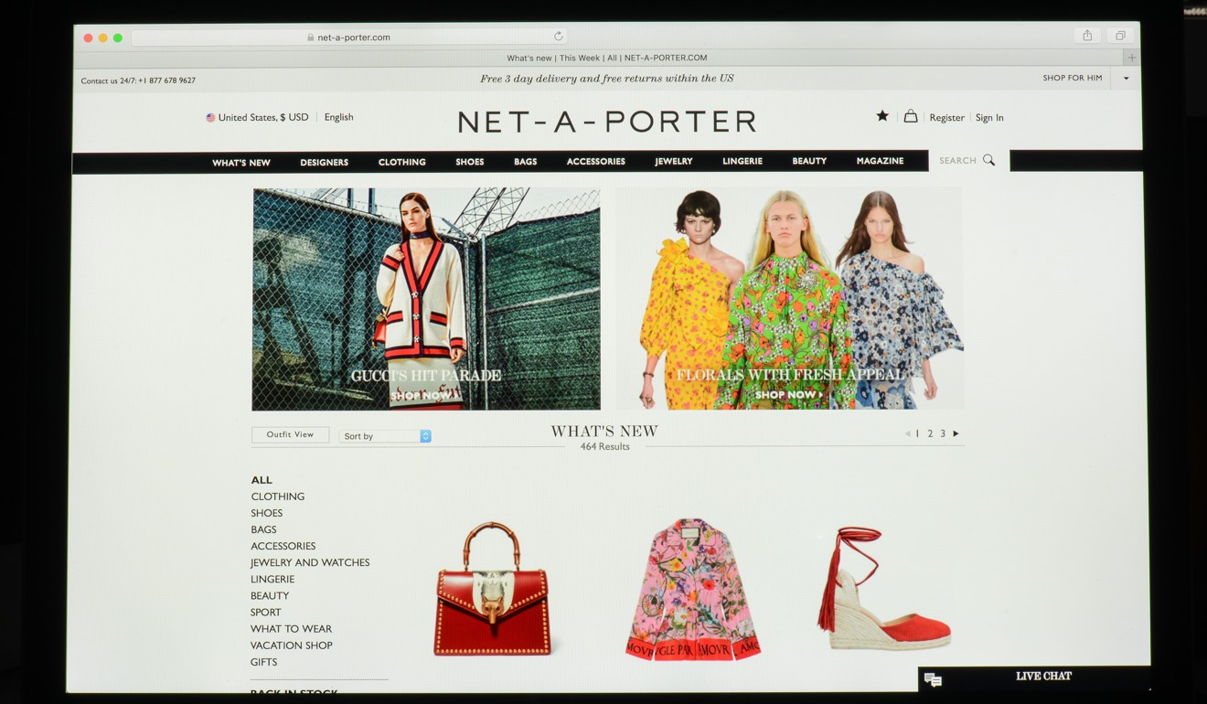Screen dimensions: 1207x704
Task: Click the free delivery and returns banner
Action: tap(607, 79)
